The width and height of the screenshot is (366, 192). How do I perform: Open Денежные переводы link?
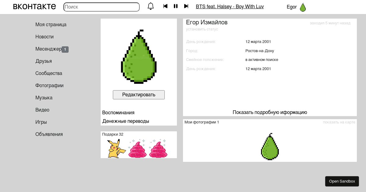coord(126,121)
